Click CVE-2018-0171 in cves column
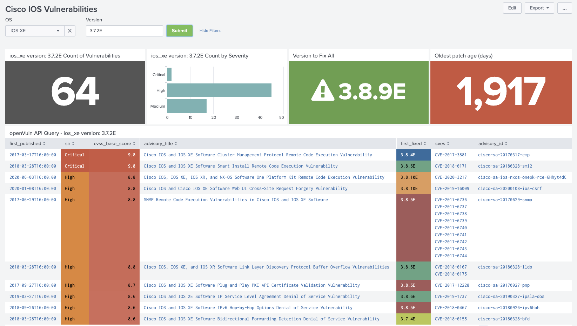Viewport: 577px width, 326px height. pyautogui.click(x=451, y=166)
